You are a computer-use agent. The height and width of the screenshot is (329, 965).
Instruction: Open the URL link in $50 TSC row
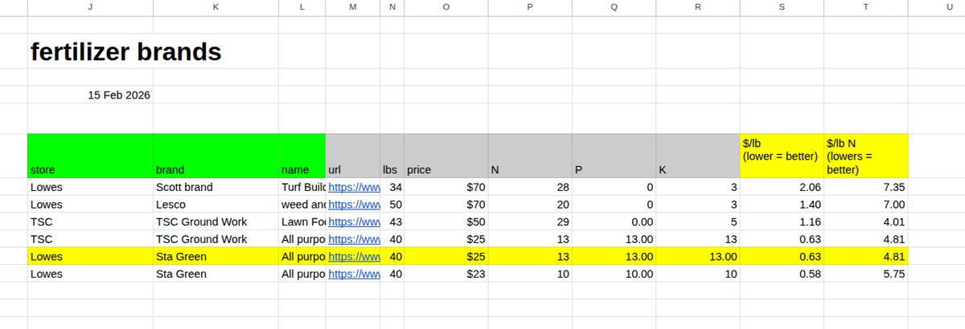pos(354,221)
